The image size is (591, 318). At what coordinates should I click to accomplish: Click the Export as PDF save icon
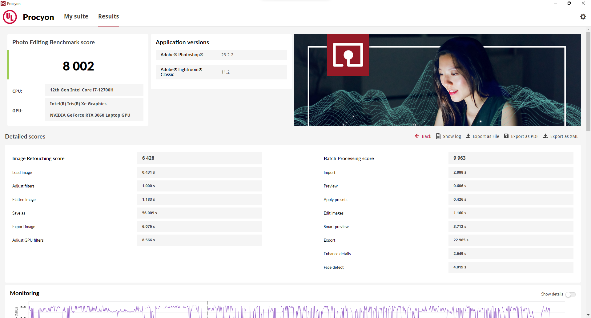(x=506, y=136)
